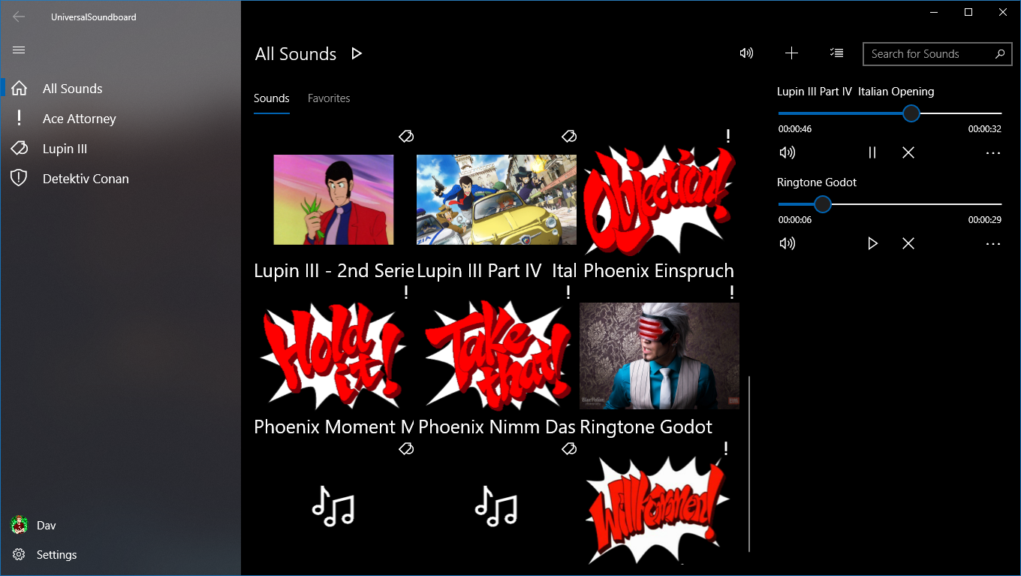1021x576 pixels.
Task: Click first music note placeholder tile
Action: click(333, 505)
